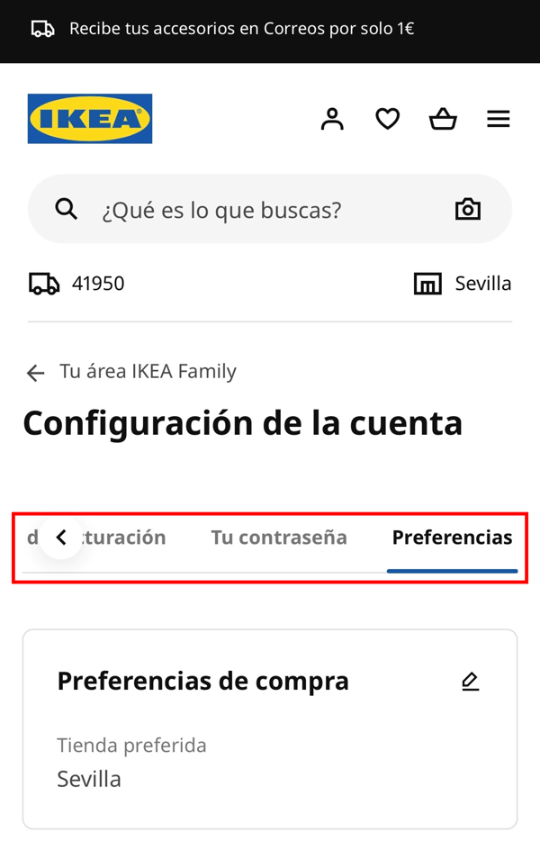This screenshot has width=540, height=850.
Task: Change the selected store Sevilla
Action: click(x=483, y=284)
